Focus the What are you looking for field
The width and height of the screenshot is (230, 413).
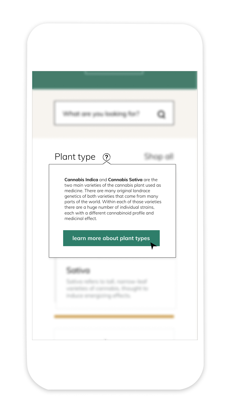tap(114, 113)
